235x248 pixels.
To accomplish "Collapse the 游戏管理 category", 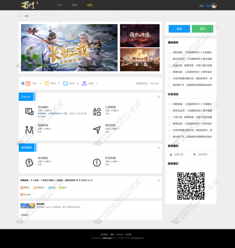I will tap(159, 148).
